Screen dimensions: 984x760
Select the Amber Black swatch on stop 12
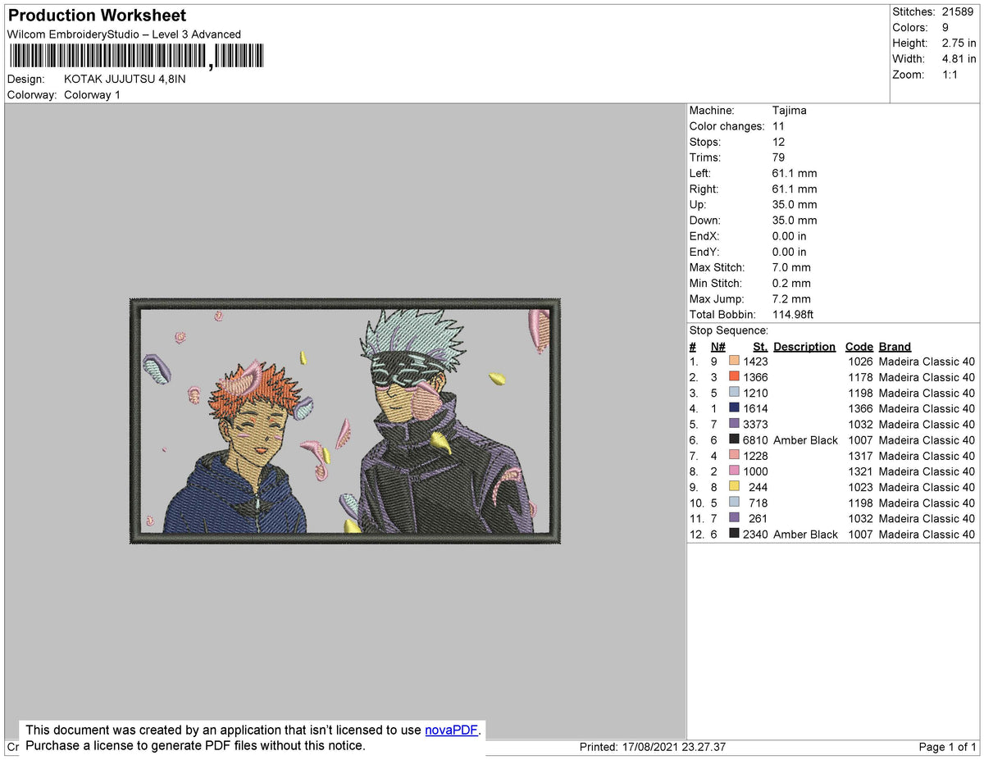pyautogui.click(x=733, y=534)
